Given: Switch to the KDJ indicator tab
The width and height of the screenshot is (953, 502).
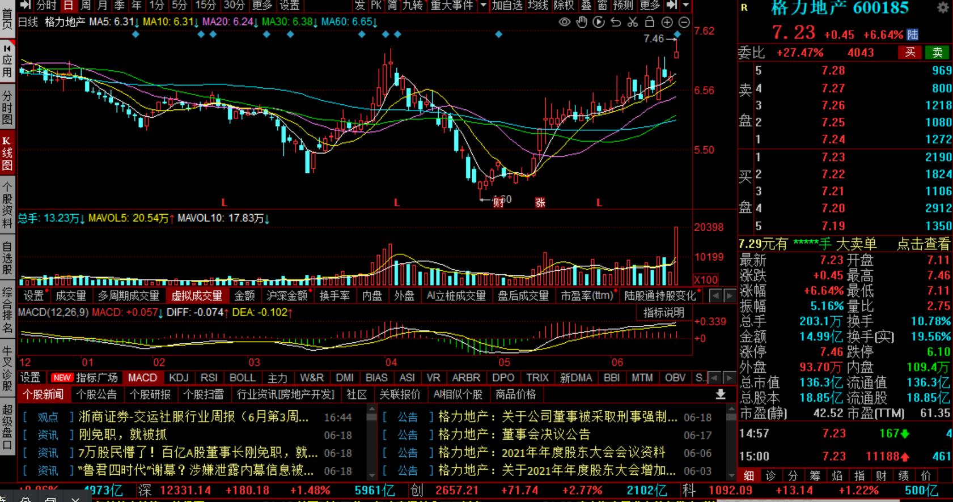Looking at the screenshot, I should (179, 377).
